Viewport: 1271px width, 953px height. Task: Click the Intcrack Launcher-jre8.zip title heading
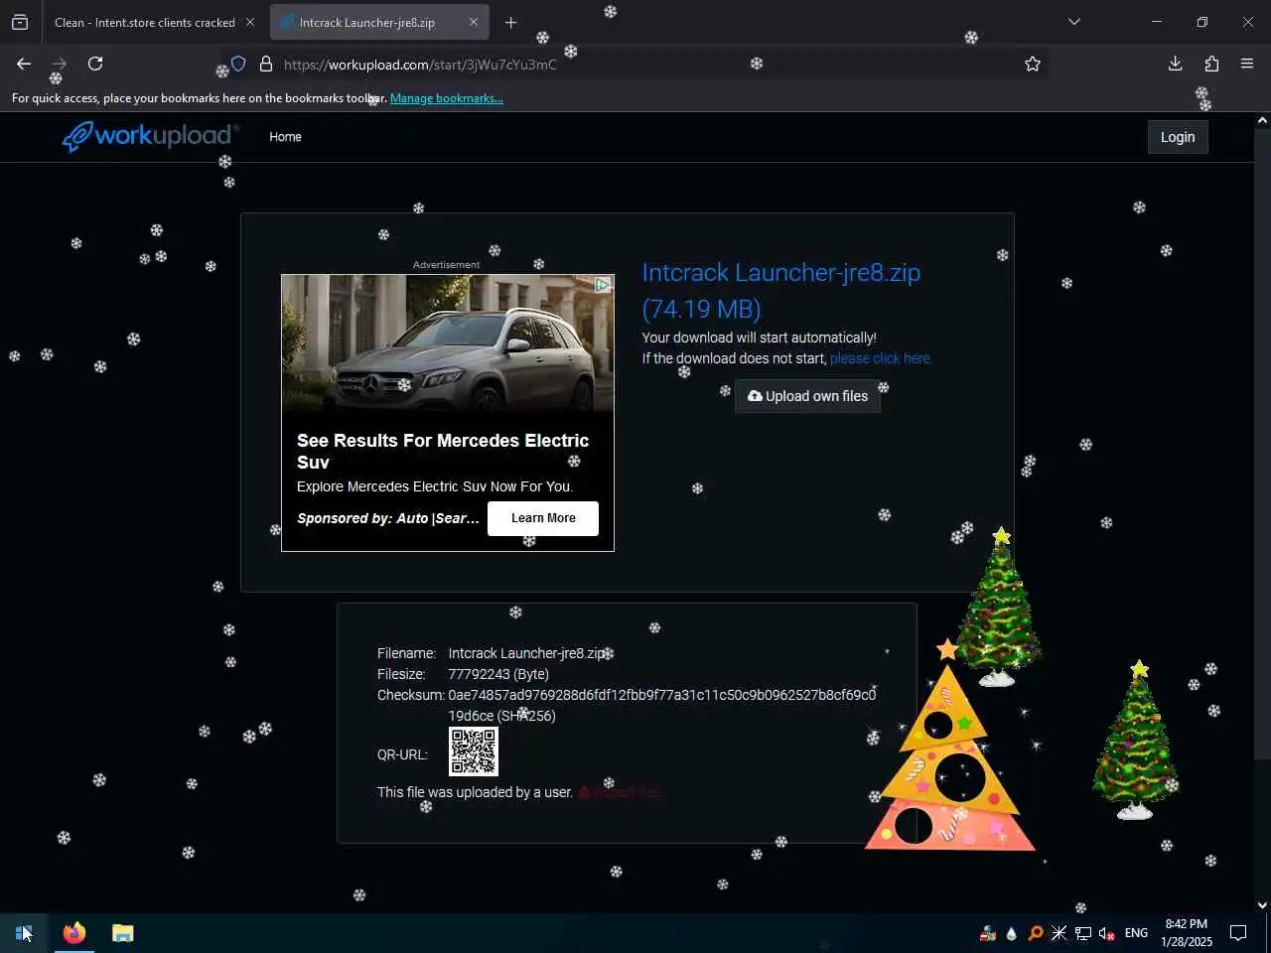tap(781, 291)
